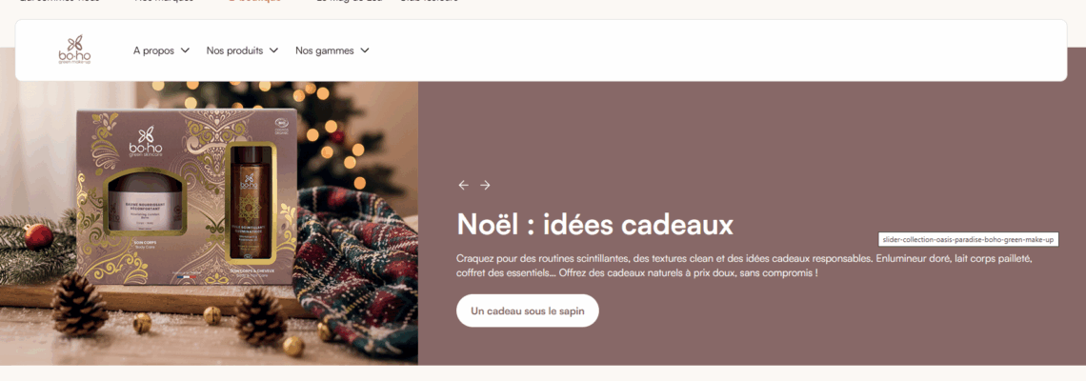Select the Nos gammes menu label
Viewport: 1086px width, 381px height.
[323, 50]
